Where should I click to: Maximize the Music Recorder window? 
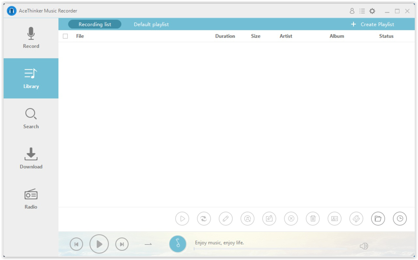coord(397,11)
